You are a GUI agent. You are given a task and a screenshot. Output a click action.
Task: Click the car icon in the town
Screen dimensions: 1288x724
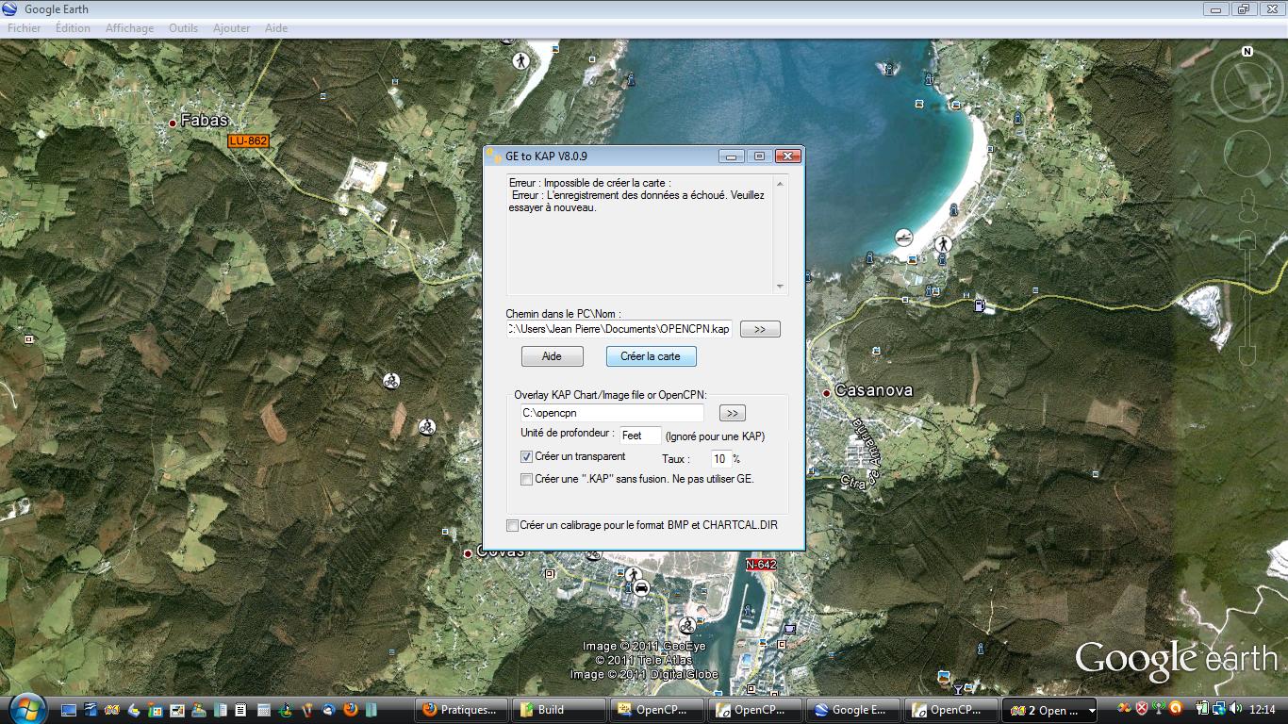[x=641, y=588]
